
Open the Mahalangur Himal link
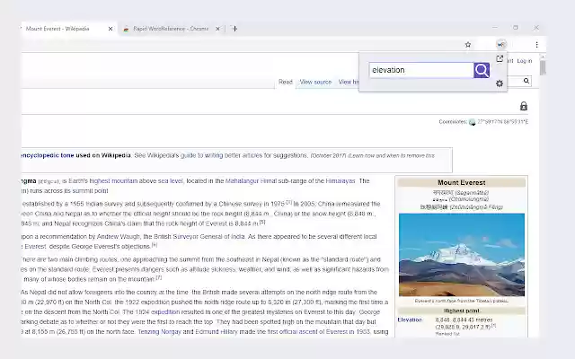[x=251, y=181]
